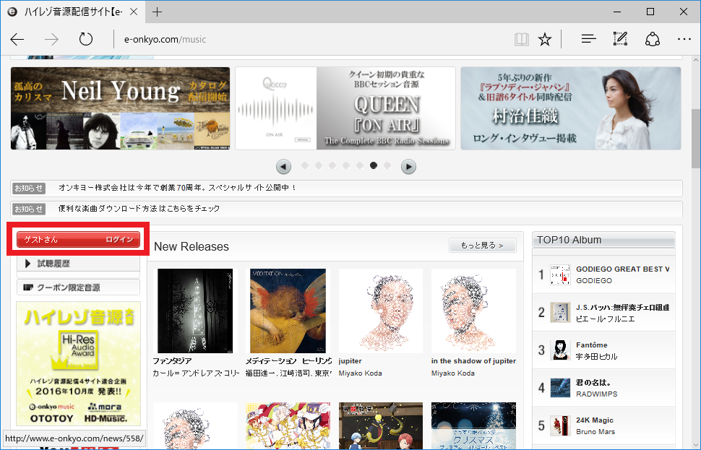Select the first carousel dot
This screenshot has width=701, height=450.
tap(305, 165)
